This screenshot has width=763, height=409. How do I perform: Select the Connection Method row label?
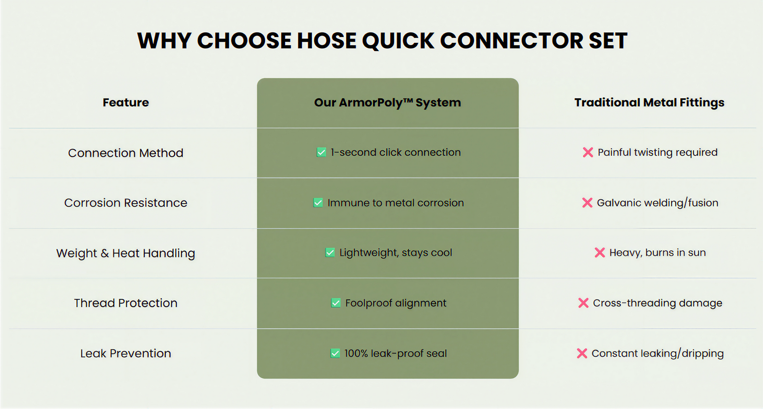126,153
